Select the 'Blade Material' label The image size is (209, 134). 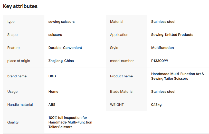click(122, 91)
